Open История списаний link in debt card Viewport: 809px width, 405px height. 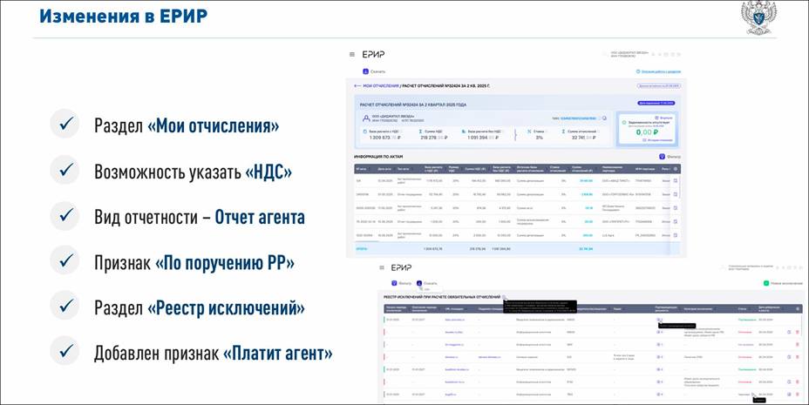pyautogui.click(x=657, y=140)
